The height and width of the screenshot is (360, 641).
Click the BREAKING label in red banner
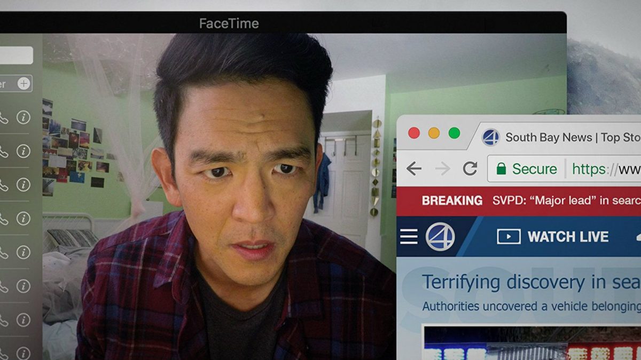coord(452,201)
